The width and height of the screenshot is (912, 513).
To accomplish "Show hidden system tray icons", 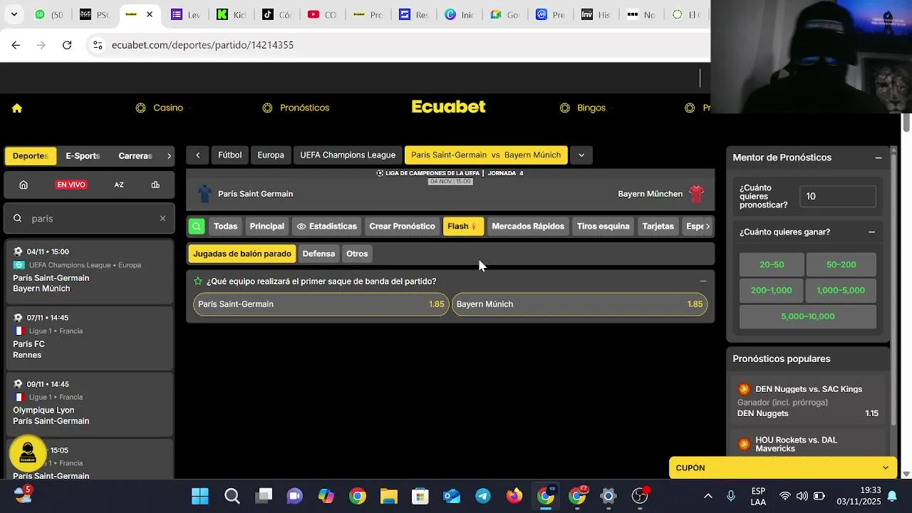I will (x=708, y=496).
